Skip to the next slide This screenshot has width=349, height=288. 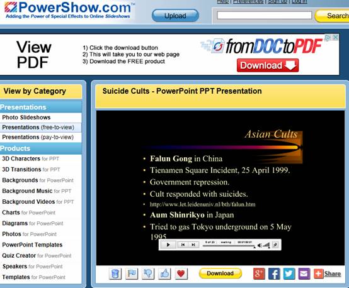[x=193, y=245]
